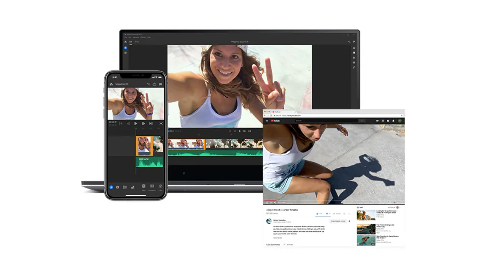Open the YouTube apps grid icon

click(383, 121)
